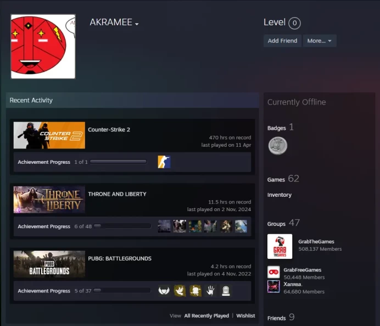Image resolution: width=380 pixels, height=326 pixels.
Task: Click '64,680 Members' text
Action: [304, 291]
